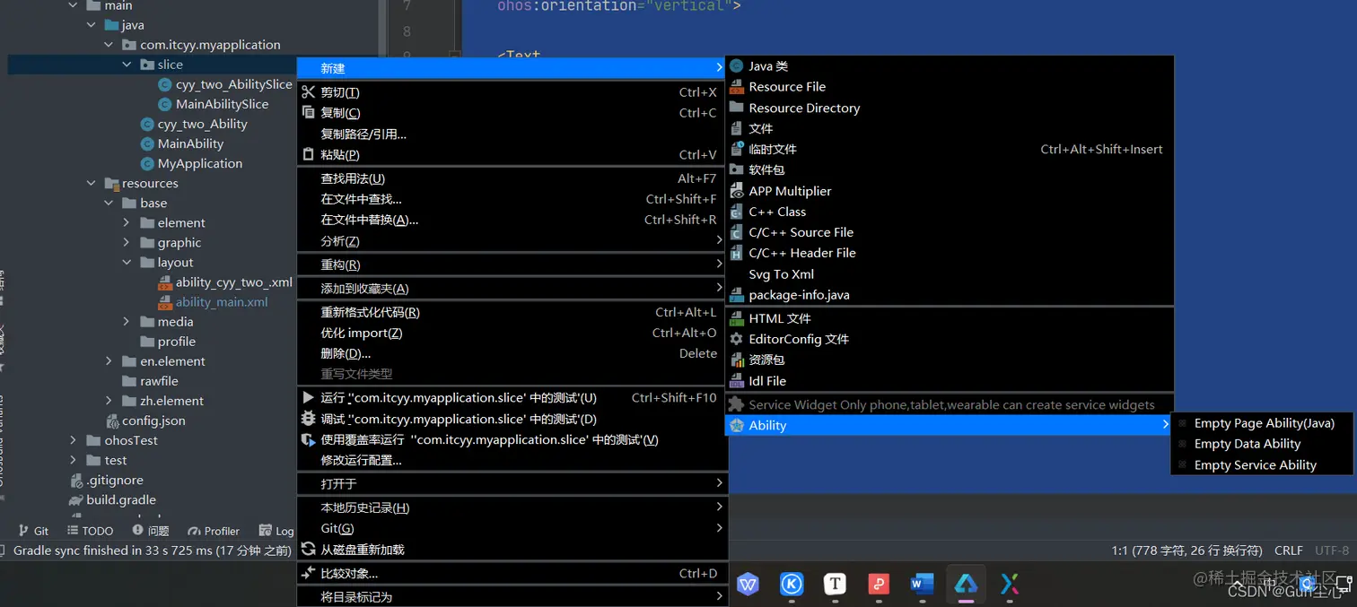Image resolution: width=1357 pixels, height=607 pixels.
Task: Click the EditorConfig 文件 gear icon
Action: (737, 339)
